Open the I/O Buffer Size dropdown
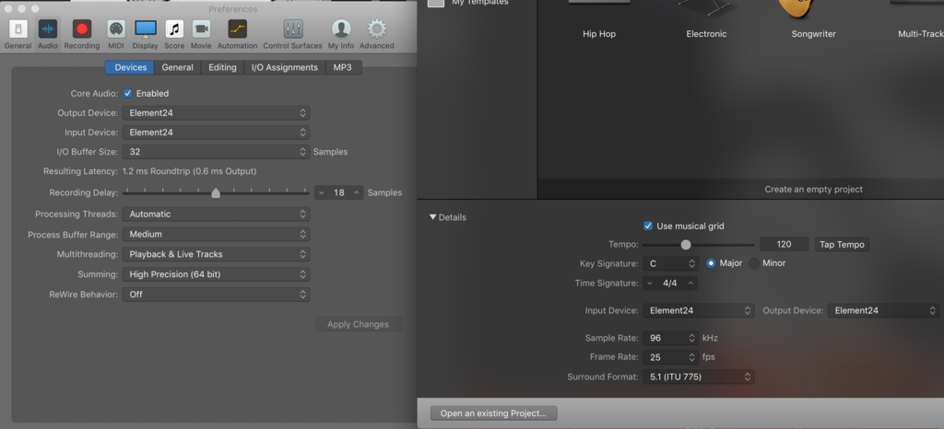The image size is (944, 429). click(217, 152)
